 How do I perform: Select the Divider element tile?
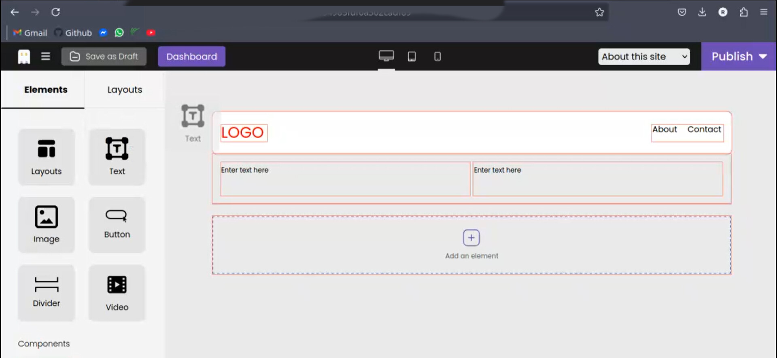[x=47, y=293]
